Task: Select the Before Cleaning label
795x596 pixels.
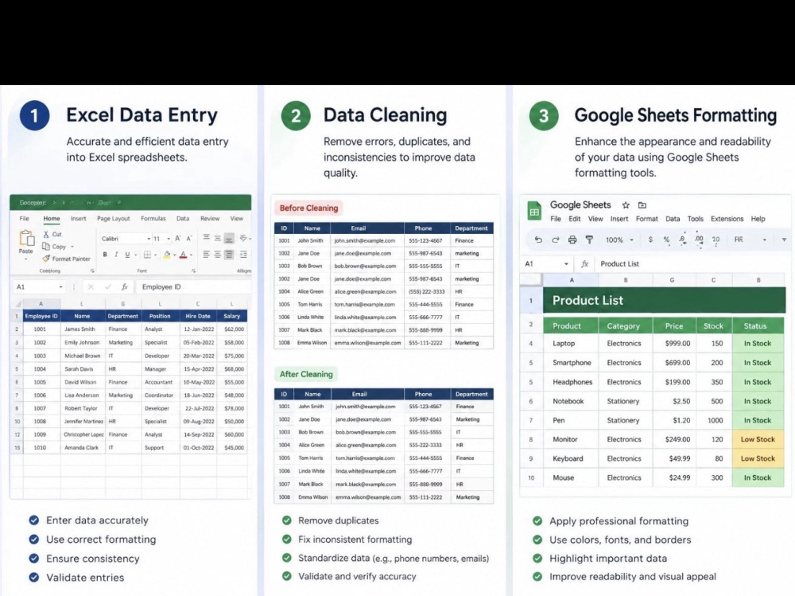Action: [308, 208]
